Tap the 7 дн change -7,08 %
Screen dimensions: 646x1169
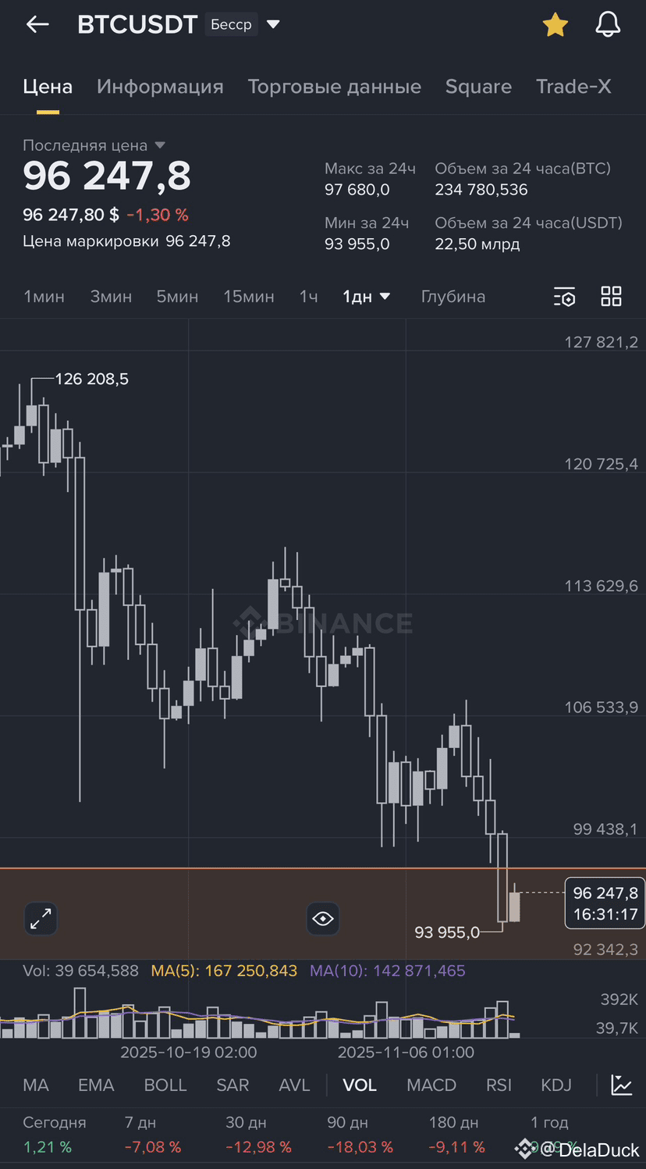click(x=153, y=1147)
